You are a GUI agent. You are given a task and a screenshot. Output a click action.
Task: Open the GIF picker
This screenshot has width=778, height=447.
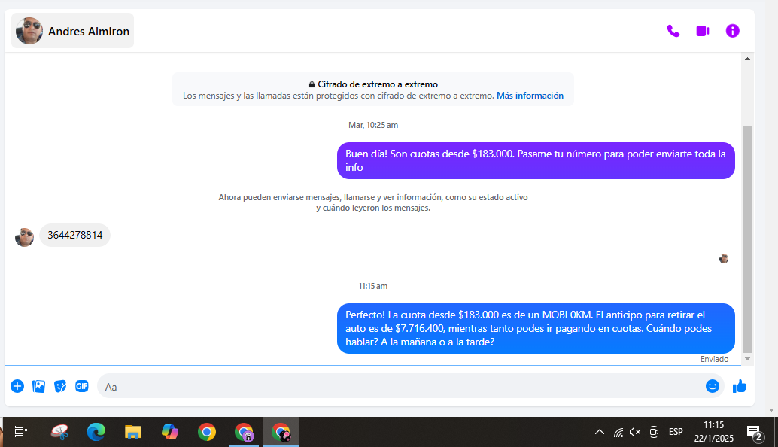click(x=82, y=386)
